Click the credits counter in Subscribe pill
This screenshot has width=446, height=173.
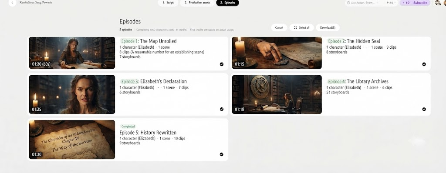tap(406, 3)
